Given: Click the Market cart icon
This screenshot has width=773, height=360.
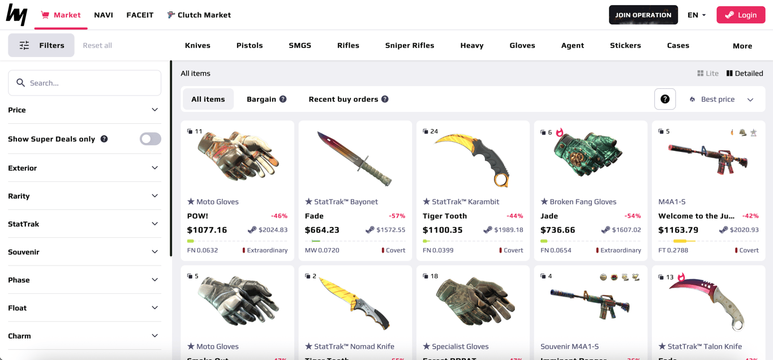Looking at the screenshot, I should 45,15.
